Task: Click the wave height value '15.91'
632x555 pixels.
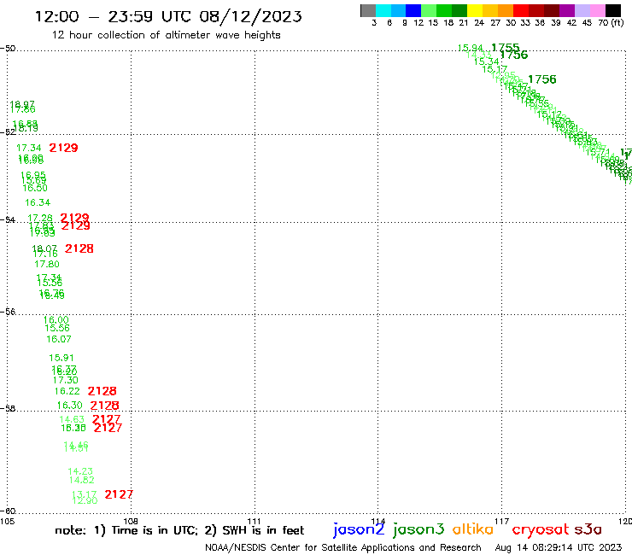Action: click(61, 358)
